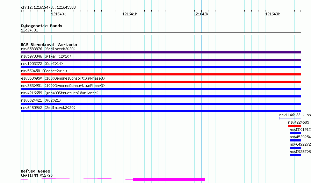Open nsv6024421 (Wu2021) variant label

41,100
